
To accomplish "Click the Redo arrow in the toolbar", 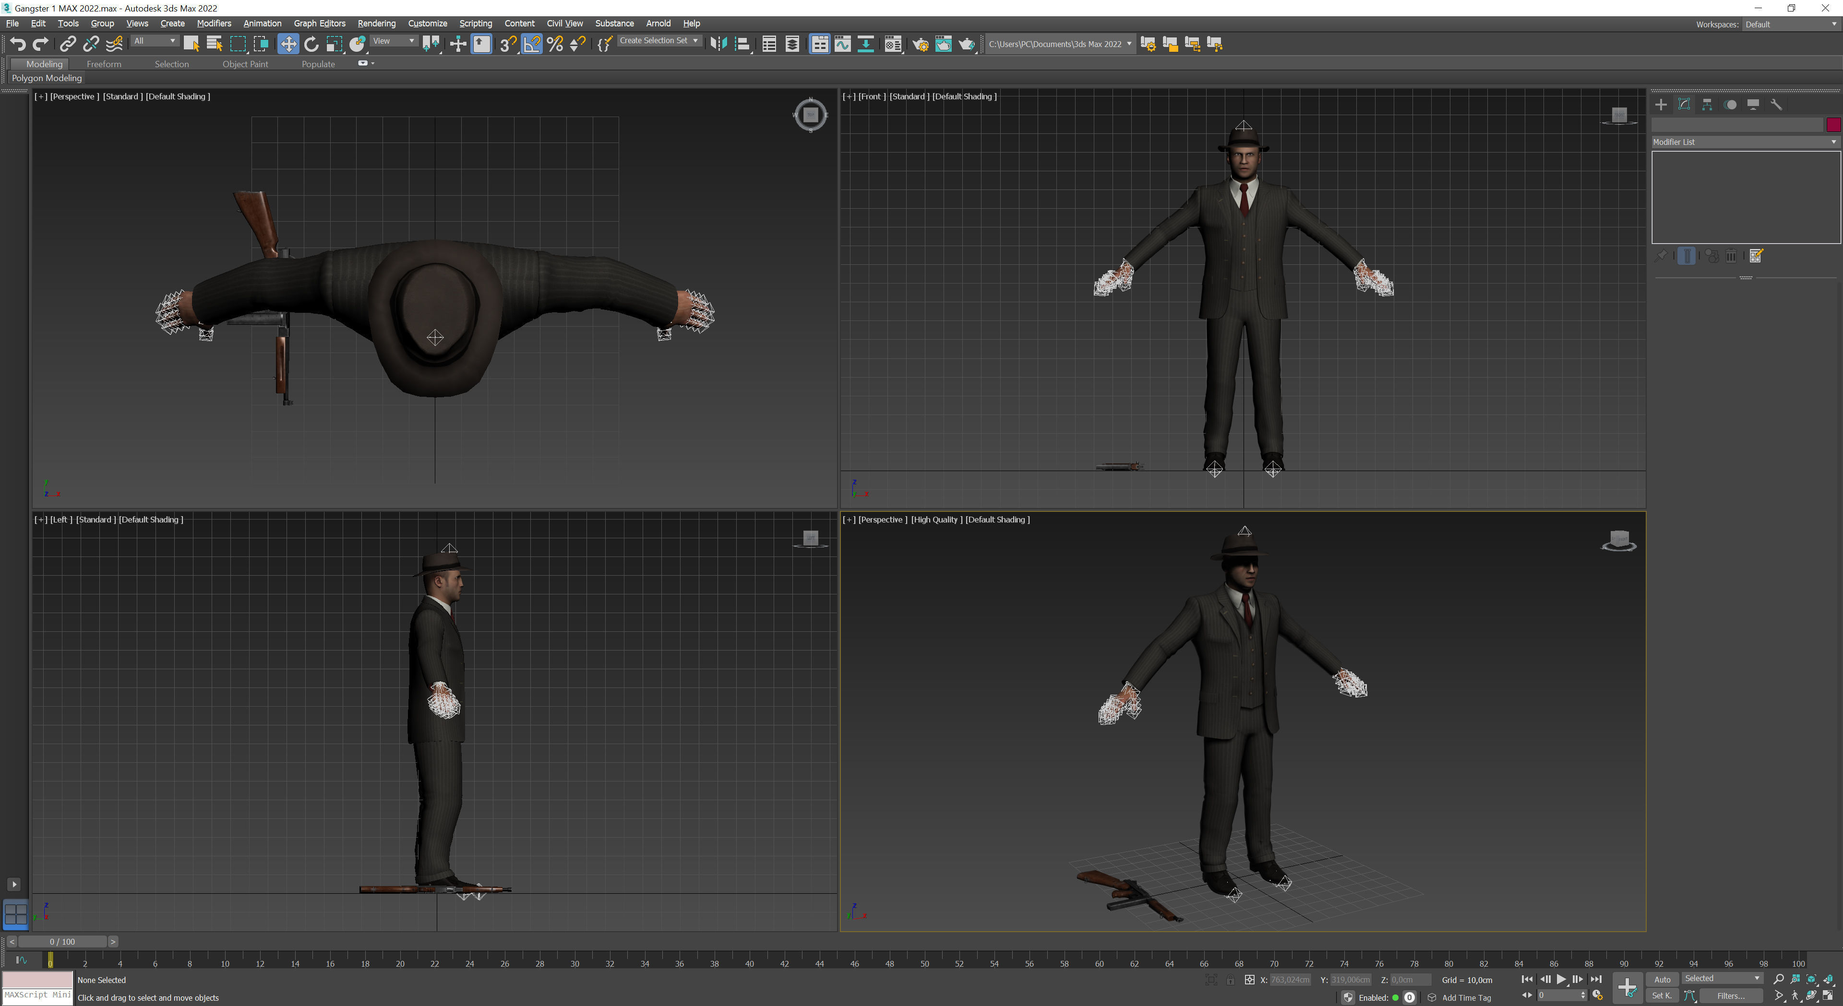I will point(41,44).
